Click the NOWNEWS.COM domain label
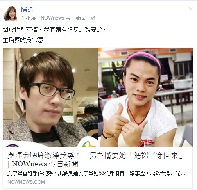The image size is (197, 190). tap(26, 182)
